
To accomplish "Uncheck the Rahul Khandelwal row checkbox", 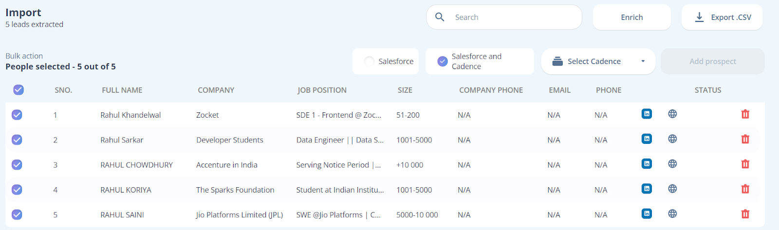I will click(x=17, y=115).
